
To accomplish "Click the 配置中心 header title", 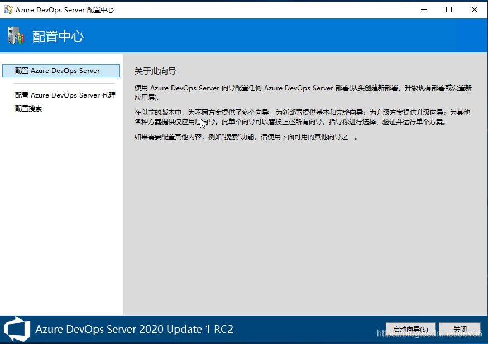I will coord(58,37).
